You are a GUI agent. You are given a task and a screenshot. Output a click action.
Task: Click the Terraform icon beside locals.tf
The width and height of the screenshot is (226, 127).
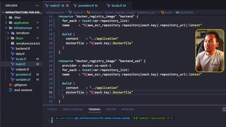coord(13,59)
